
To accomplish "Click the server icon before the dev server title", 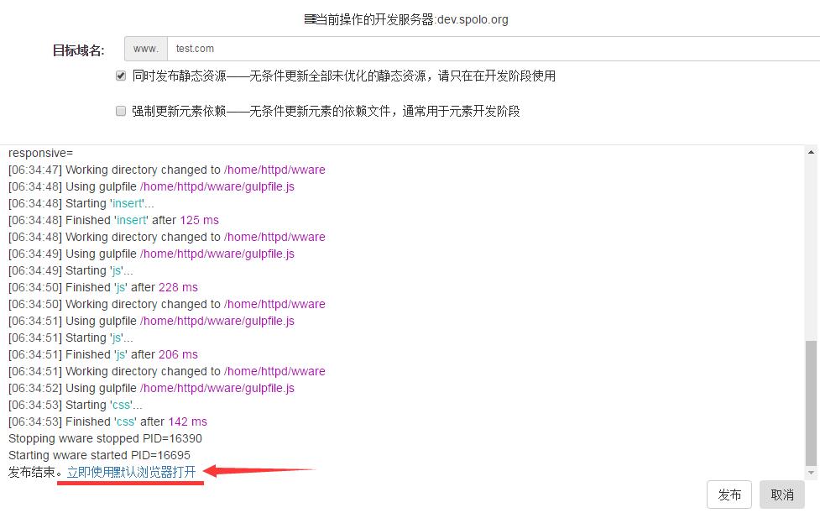I will click(x=310, y=20).
